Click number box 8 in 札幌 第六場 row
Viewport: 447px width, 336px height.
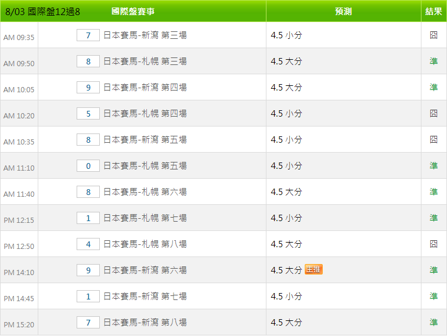click(x=88, y=192)
